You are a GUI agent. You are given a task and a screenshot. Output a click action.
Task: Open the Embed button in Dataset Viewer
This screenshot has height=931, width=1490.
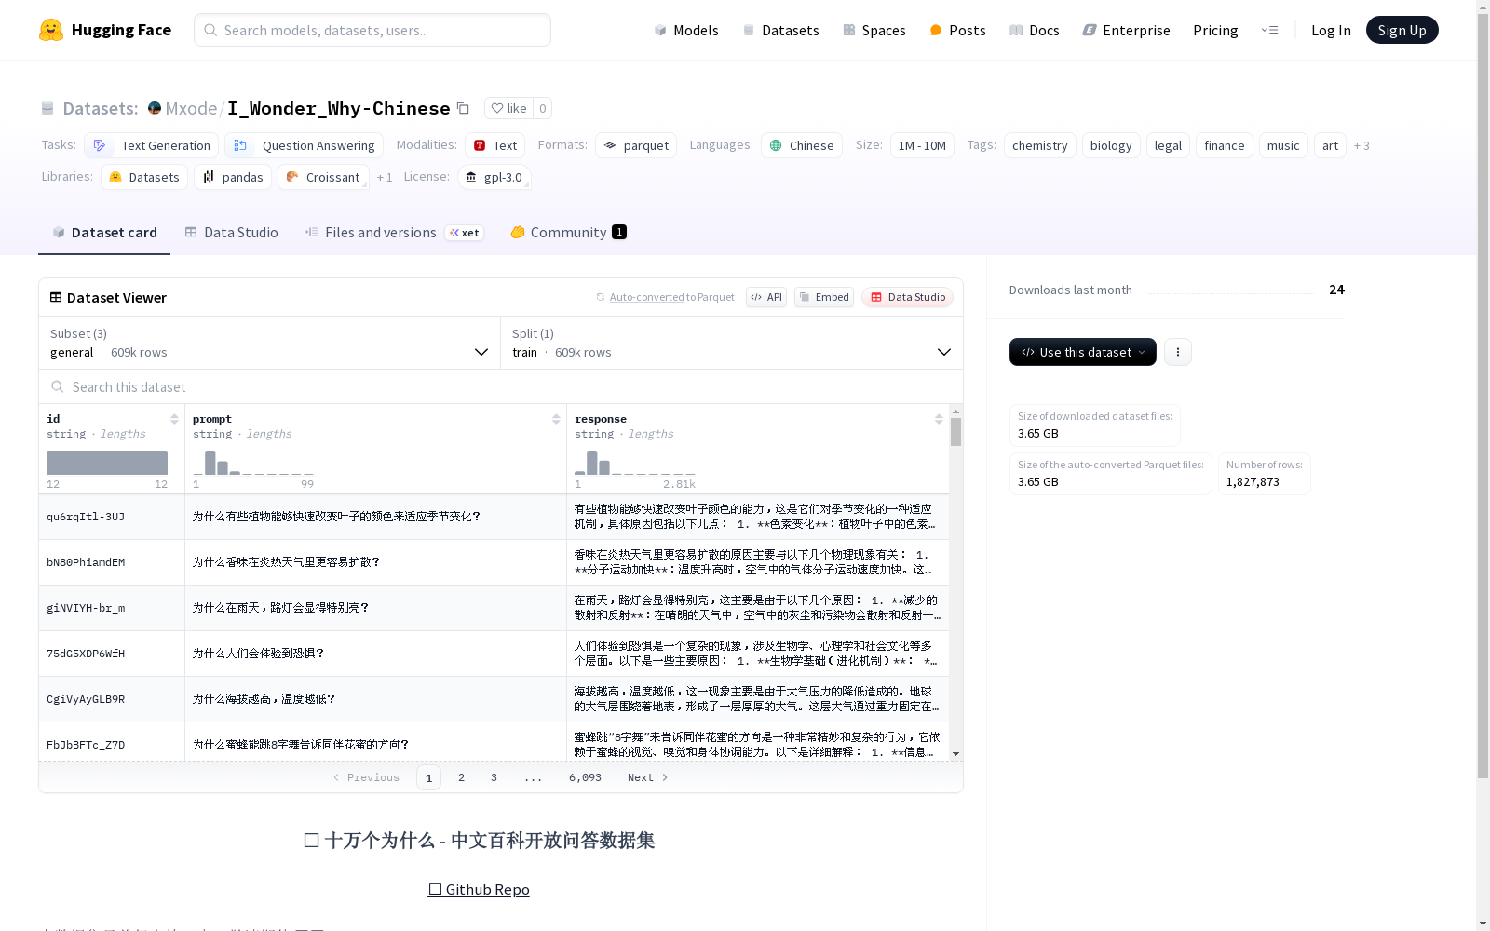click(823, 297)
